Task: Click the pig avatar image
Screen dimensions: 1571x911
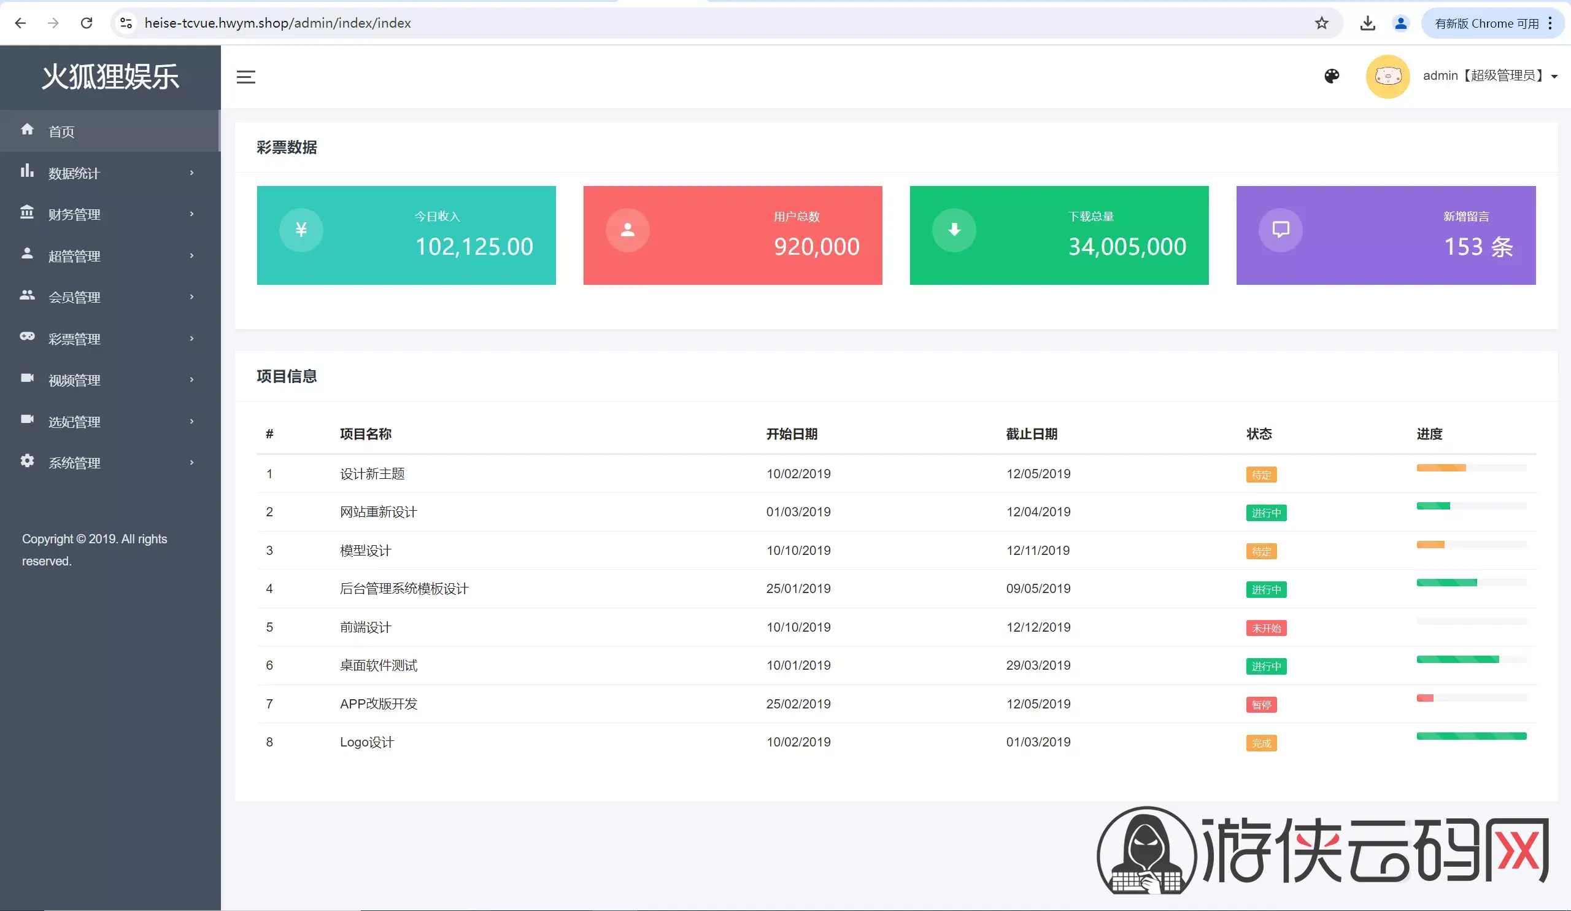Action: 1387,77
